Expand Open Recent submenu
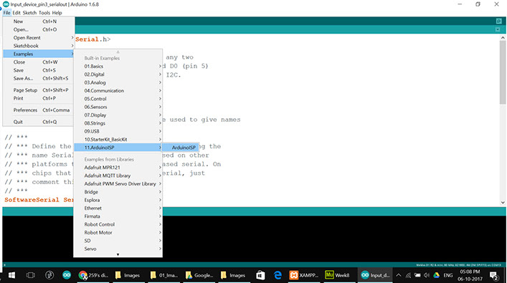The height and width of the screenshot is (283, 507). click(39, 37)
